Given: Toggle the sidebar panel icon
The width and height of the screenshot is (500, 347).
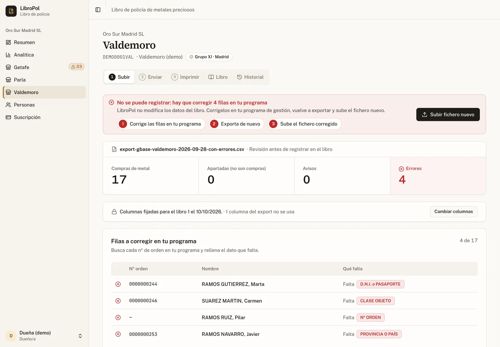Looking at the screenshot, I should pos(98,10).
